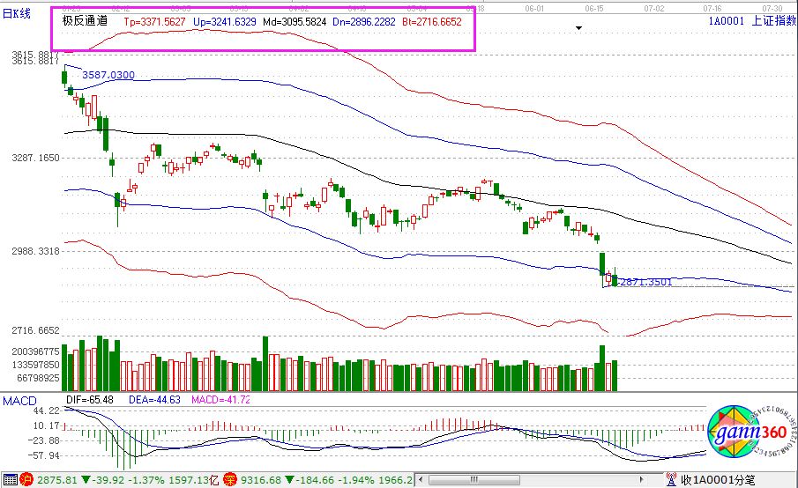This screenshot has height=488, width=798.
Task: Click the 1A0001 上证指数 stock title
Action: 752,20
